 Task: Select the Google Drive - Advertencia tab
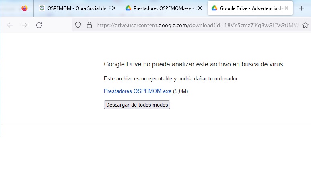[x=249, y=8]
